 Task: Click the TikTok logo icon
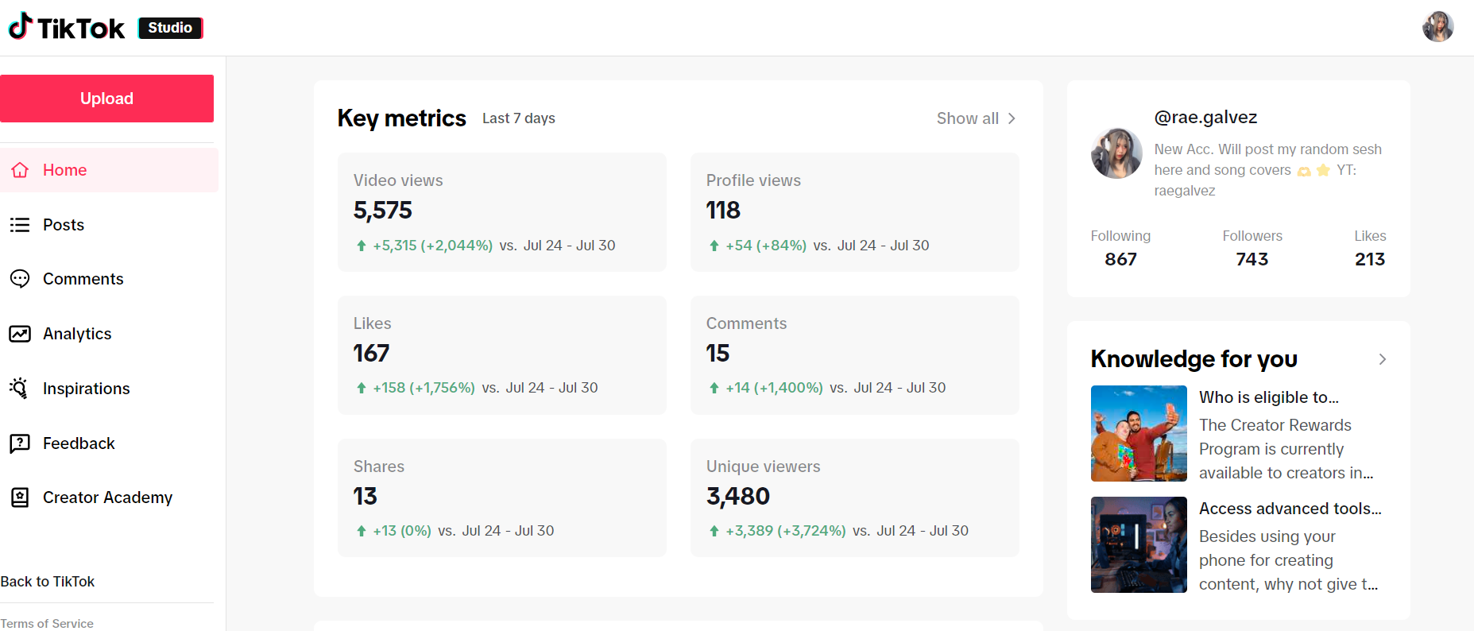pyautogui.click(x=21, y=26)
